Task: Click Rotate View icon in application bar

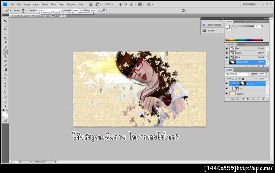Action: 132,4
